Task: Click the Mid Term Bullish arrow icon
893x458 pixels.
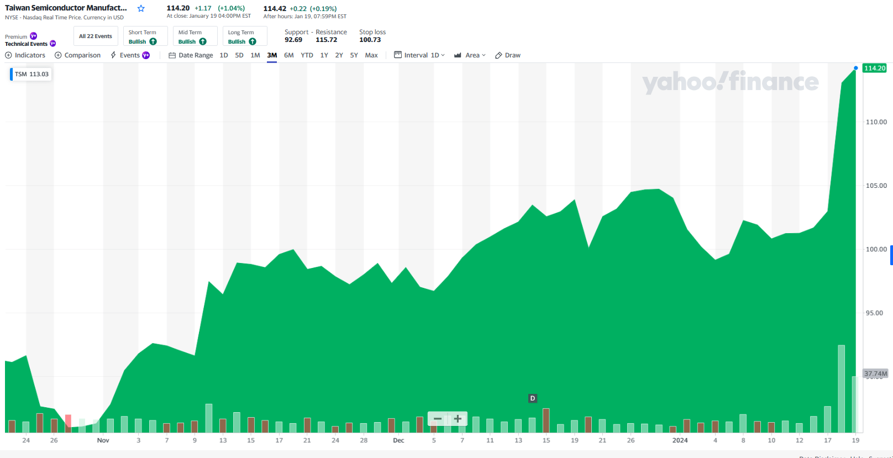Action: point(203,41)
